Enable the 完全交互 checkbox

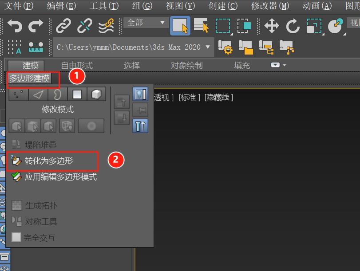tap(16, 237)
